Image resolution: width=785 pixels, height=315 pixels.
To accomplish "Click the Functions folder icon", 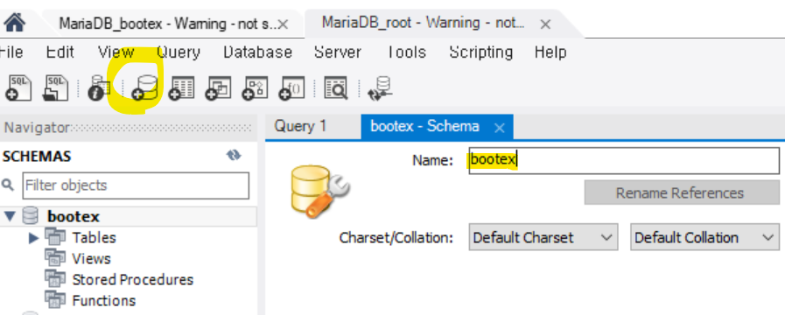I will (x=55, y=300).
